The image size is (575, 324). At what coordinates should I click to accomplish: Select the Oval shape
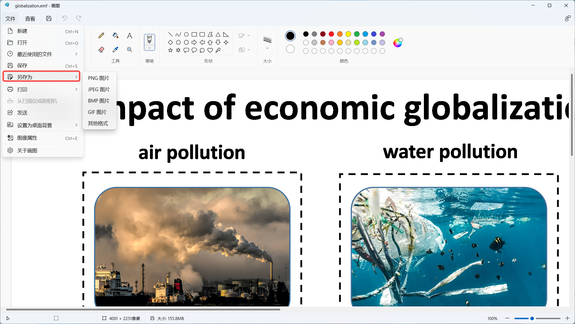(186, 34)
